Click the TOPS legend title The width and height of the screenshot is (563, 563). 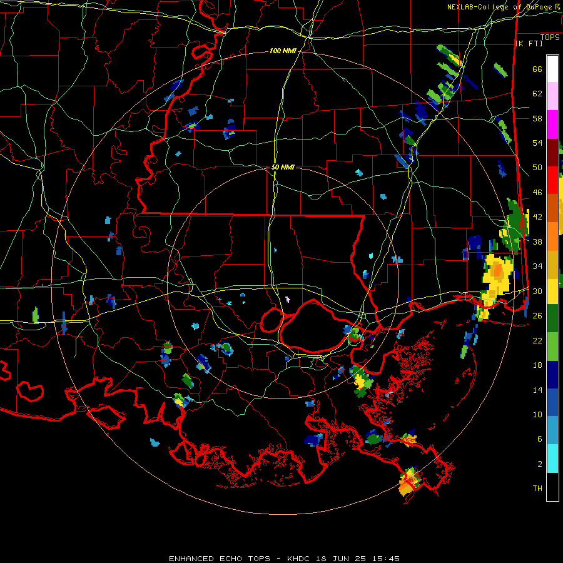[x=550, y=38]
